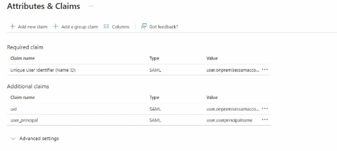The width and height of the screenshot is (337, 151).
Task: Click the Attributes & Claims page title
Action: 43,6
